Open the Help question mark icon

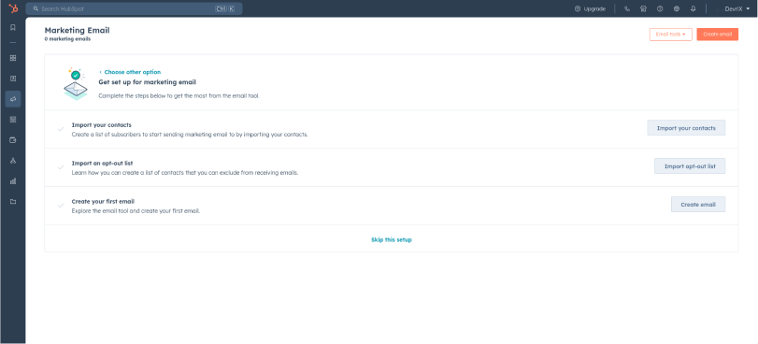coord(660,8)
